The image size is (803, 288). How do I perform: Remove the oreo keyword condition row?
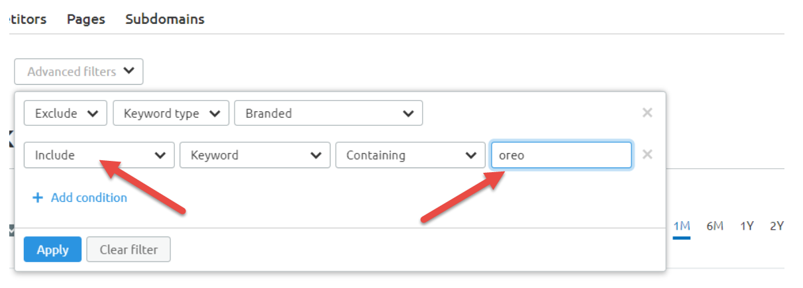tap(647, 154)
